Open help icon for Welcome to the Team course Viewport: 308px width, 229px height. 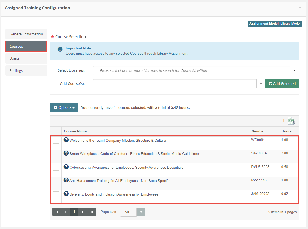(66, 140)
